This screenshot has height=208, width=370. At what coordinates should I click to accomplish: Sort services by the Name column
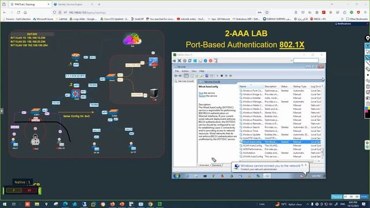[x=251, y=87]
